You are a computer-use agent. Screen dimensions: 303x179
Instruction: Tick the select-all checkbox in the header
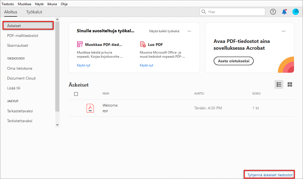[76, 94]
